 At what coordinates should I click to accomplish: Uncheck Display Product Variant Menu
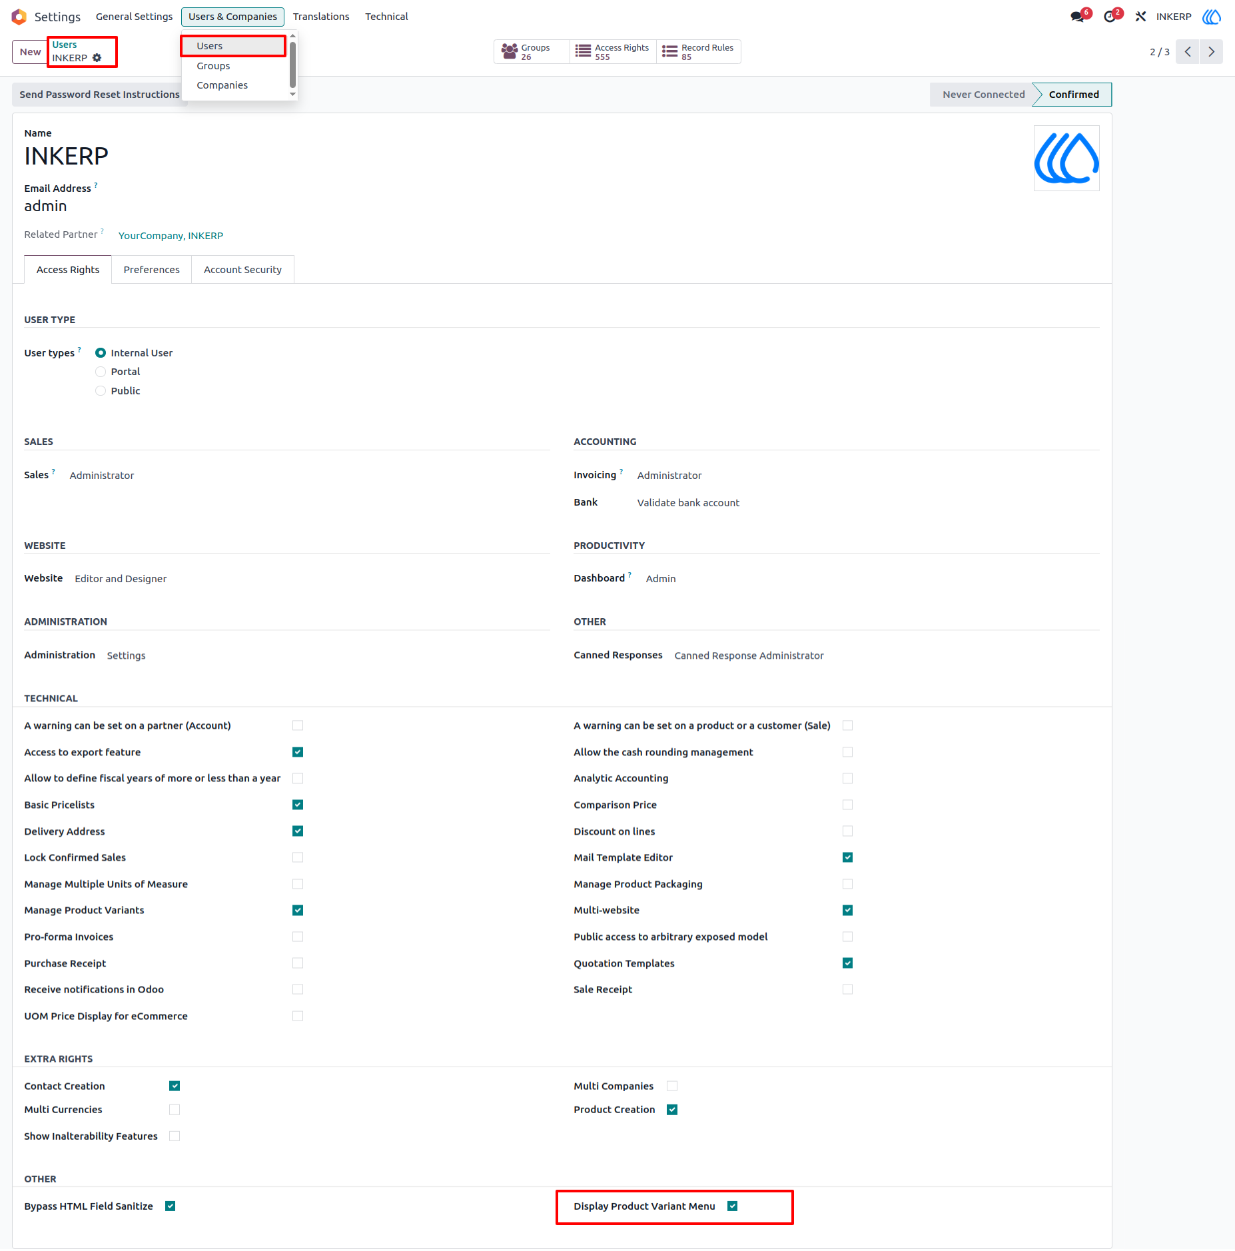pos(733,1206)
